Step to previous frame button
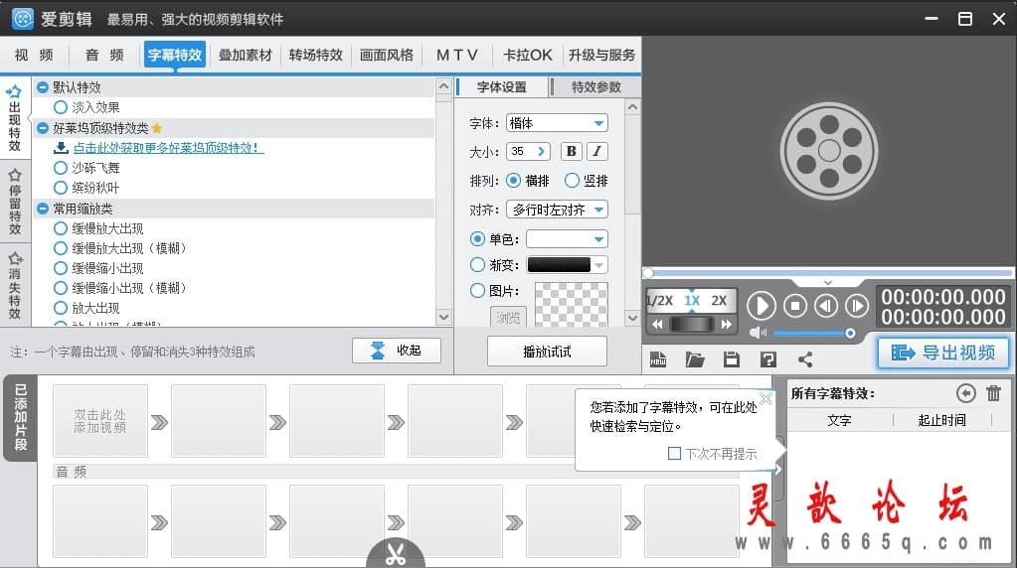1017x568 pixels. [x=826, y=305]
